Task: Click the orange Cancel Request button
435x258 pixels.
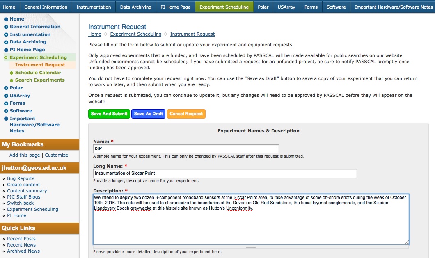Action: point(186,114)
